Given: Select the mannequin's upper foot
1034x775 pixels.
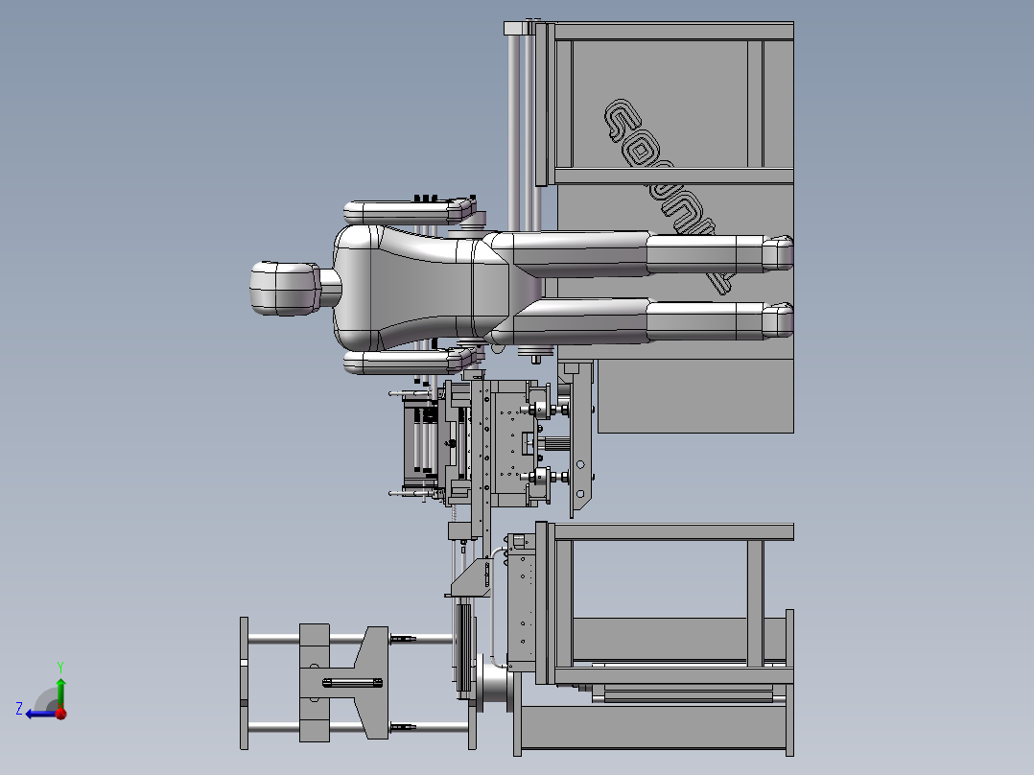Looking at the screenshot, I should point(777,252).
